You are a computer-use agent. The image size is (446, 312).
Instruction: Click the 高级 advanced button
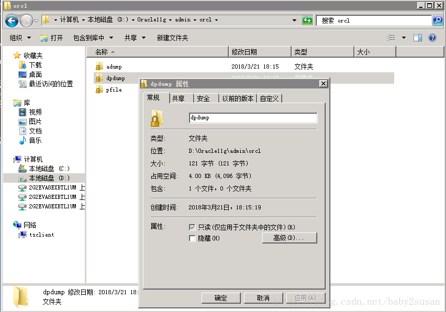[289, 238]
